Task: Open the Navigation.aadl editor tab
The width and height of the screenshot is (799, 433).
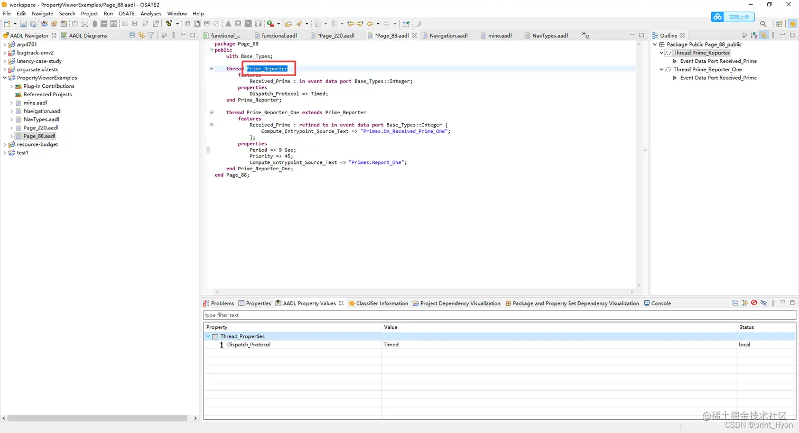Action: [445, 35]
